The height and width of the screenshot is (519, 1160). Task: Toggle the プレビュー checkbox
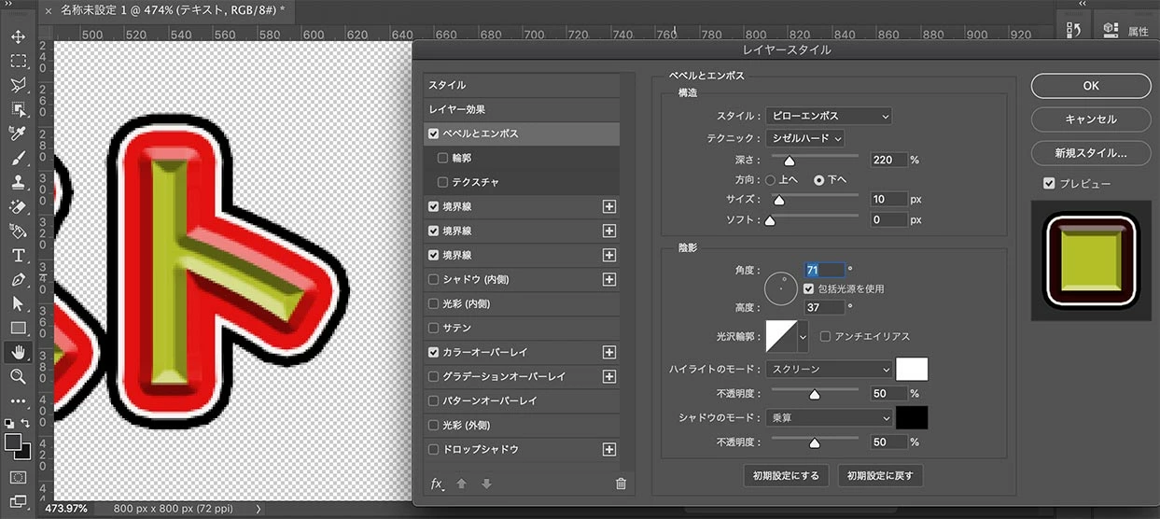point(1049,183)
